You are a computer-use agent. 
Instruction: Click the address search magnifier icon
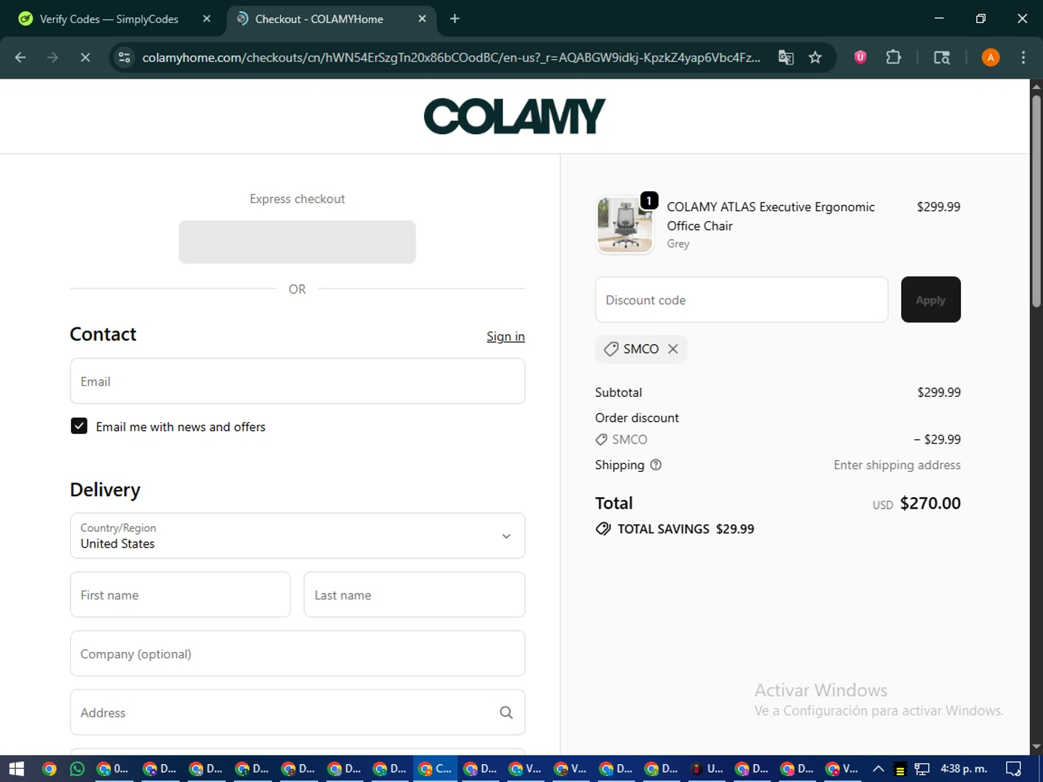tap(506, 712)
